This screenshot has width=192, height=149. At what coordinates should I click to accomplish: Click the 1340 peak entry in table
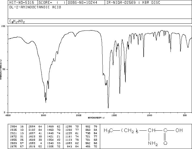click(x=54, y=143)
